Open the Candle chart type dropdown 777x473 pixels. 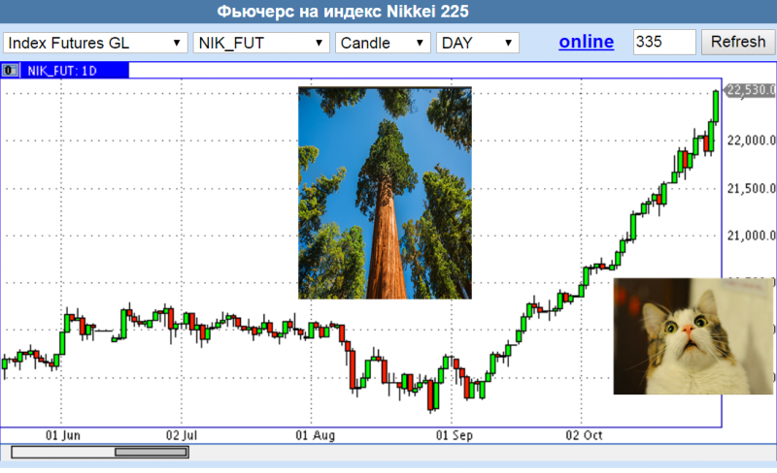382,43
